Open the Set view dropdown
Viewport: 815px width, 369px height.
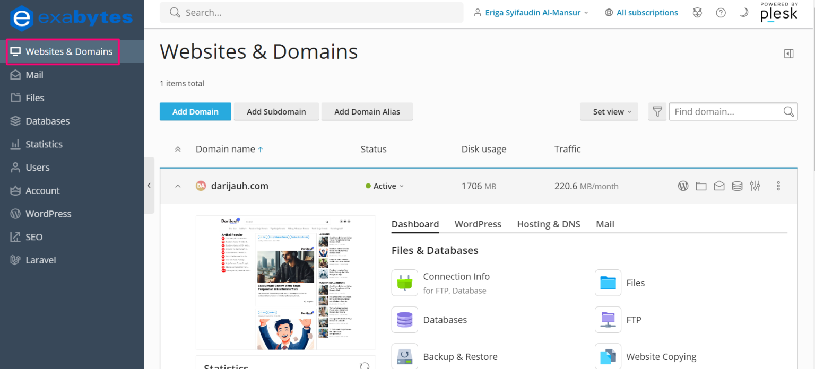(609, 112)
